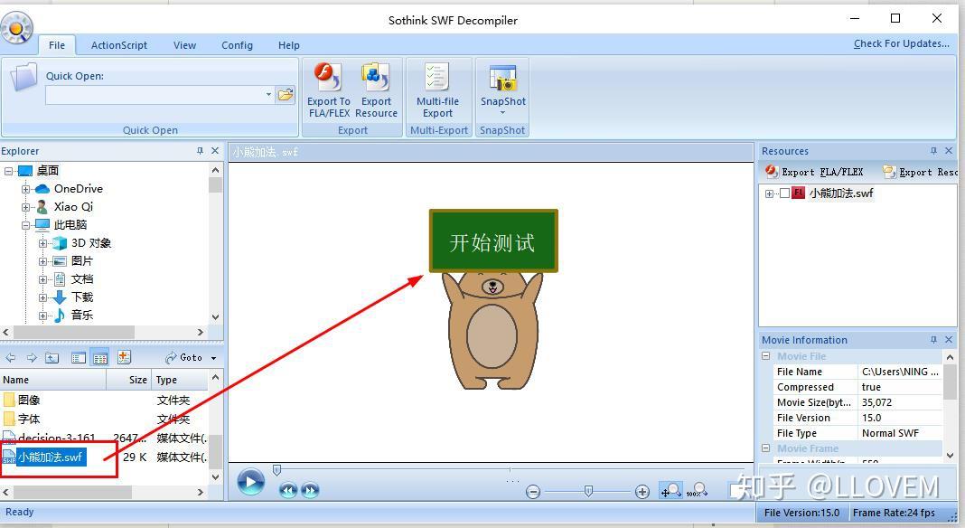
Task: Sort files by Size column header
Action: (x=128, y=380)
